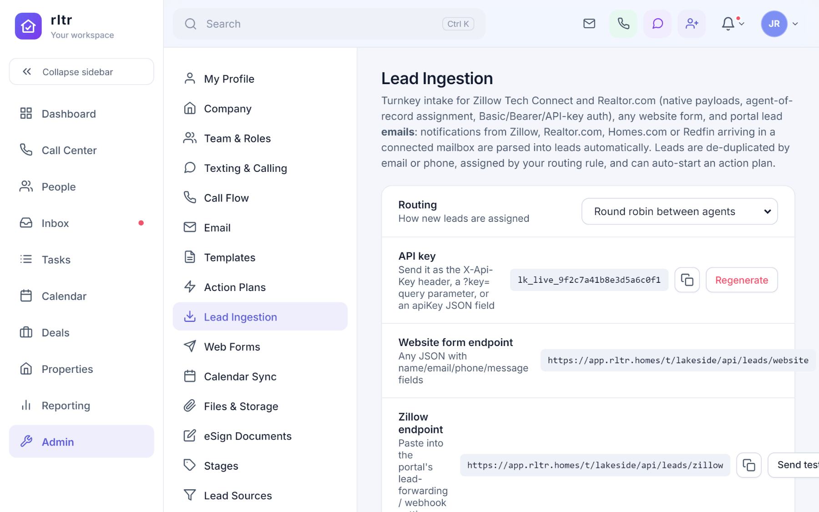Viewport: 819px width, 512px height.
Task: Open Company settings
Action: pyautogui.click(x=260, y=109)
